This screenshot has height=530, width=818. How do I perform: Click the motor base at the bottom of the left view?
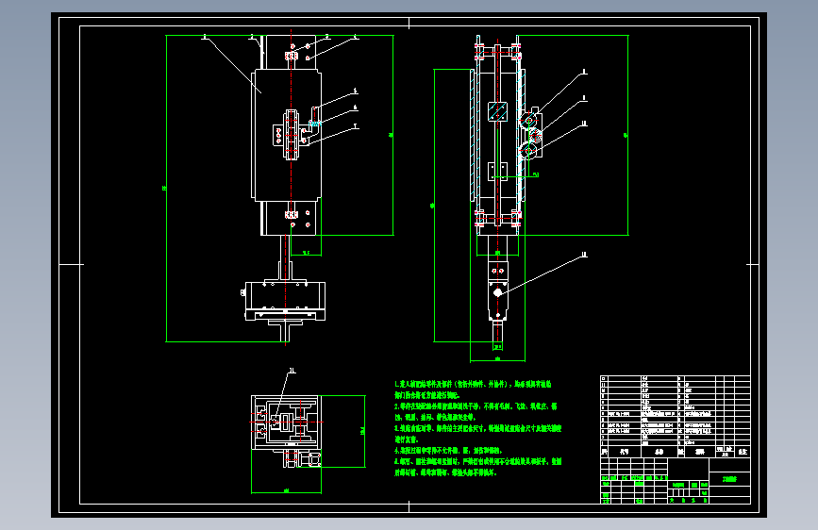[285, 301]
